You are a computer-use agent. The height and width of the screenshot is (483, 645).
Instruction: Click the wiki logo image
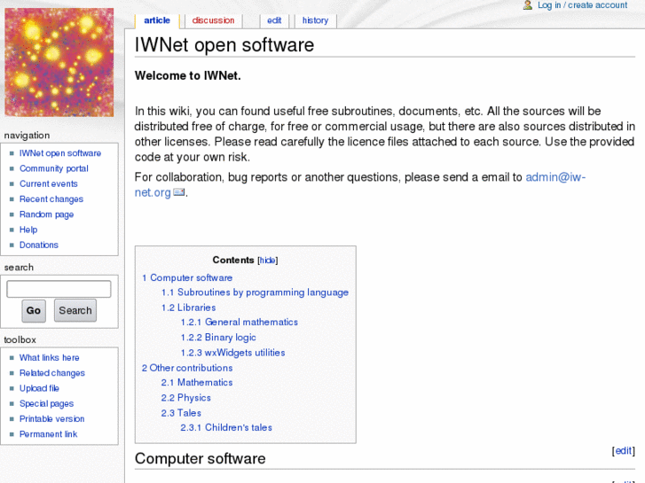click(59, 63)
